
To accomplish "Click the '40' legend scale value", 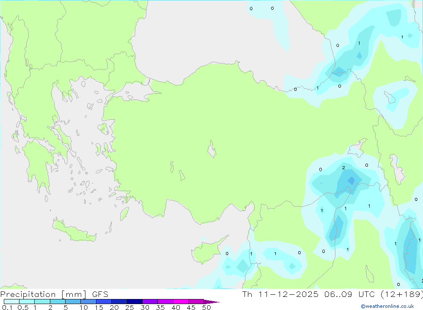I will (176, 307).
